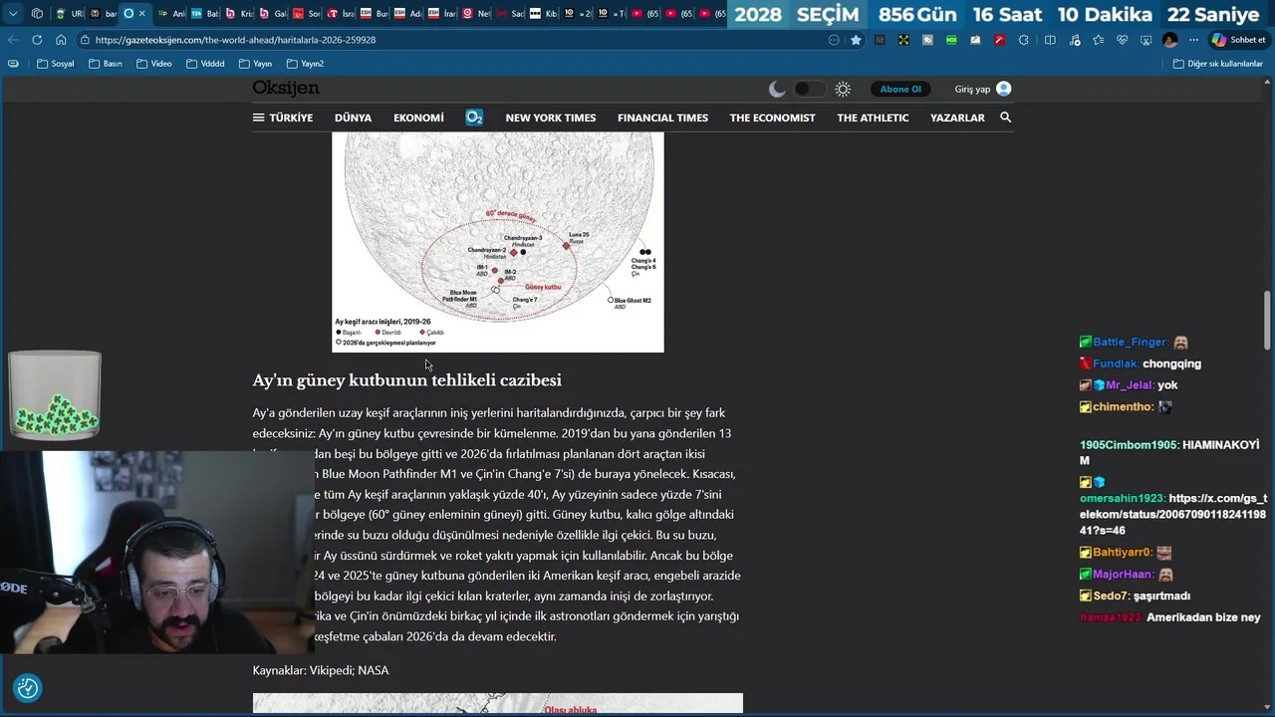Close the active Oksijen tab
Viewport: 1275px width, 717px height.
(x=141, y=14)
